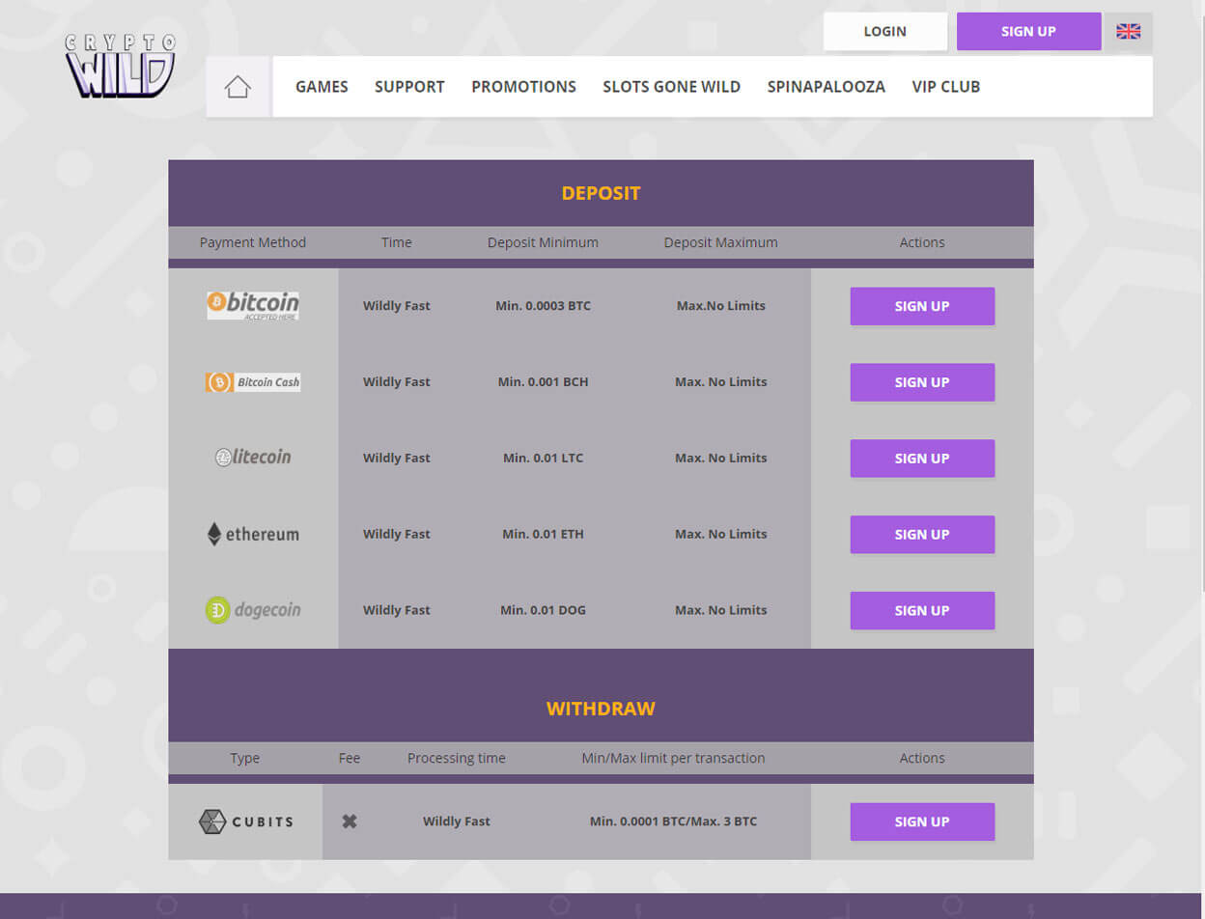Click the Min/Max limit per transaction header
1205x919 pixels.
point(673,758)
